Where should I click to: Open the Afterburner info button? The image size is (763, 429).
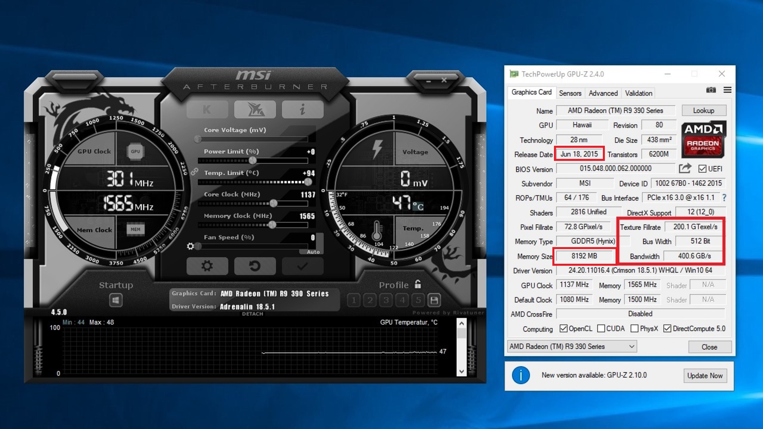click(x=302, y=110)
